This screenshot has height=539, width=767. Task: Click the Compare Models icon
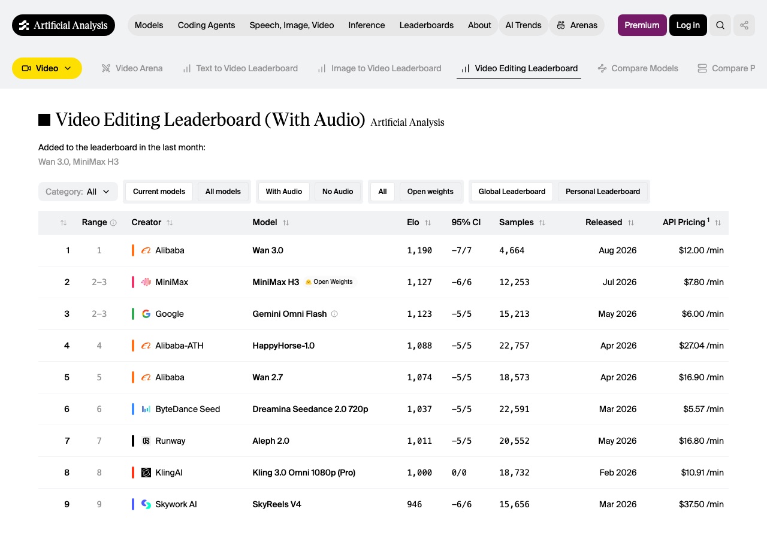pyautogui.click(x=602, y=68)
